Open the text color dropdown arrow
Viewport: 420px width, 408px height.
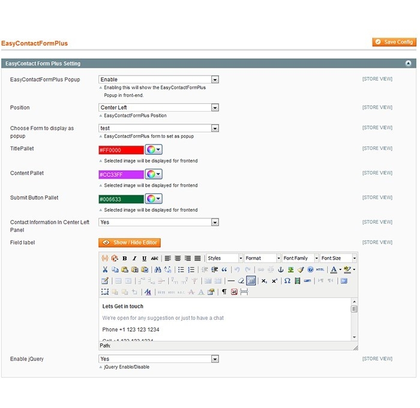pos(340,269)
